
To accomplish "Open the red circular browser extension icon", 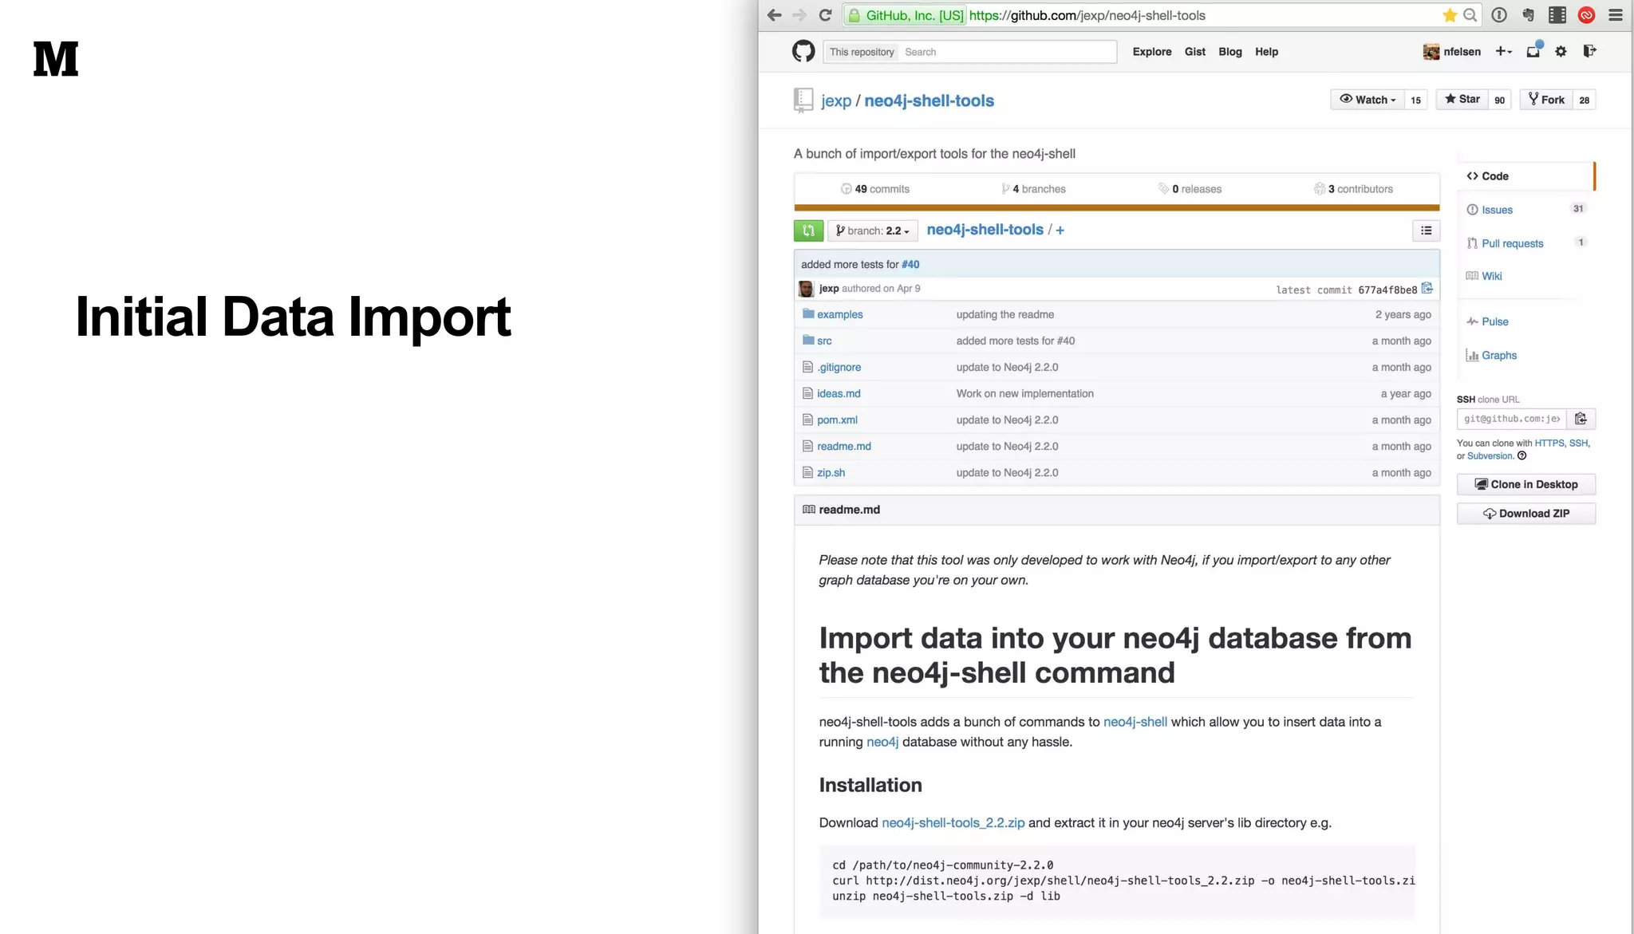I will pos(1587,15).
